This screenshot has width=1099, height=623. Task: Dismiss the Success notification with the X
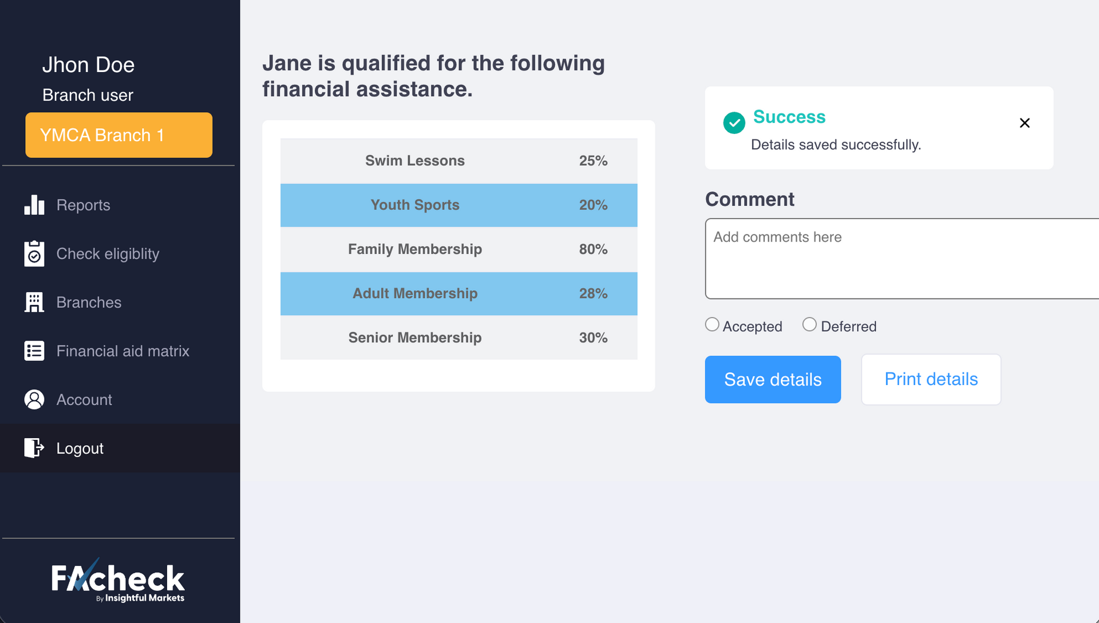click(1025, 123)
